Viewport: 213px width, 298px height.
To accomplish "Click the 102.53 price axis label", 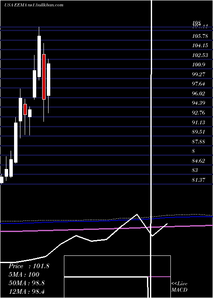I will click(x=200, y=55).
